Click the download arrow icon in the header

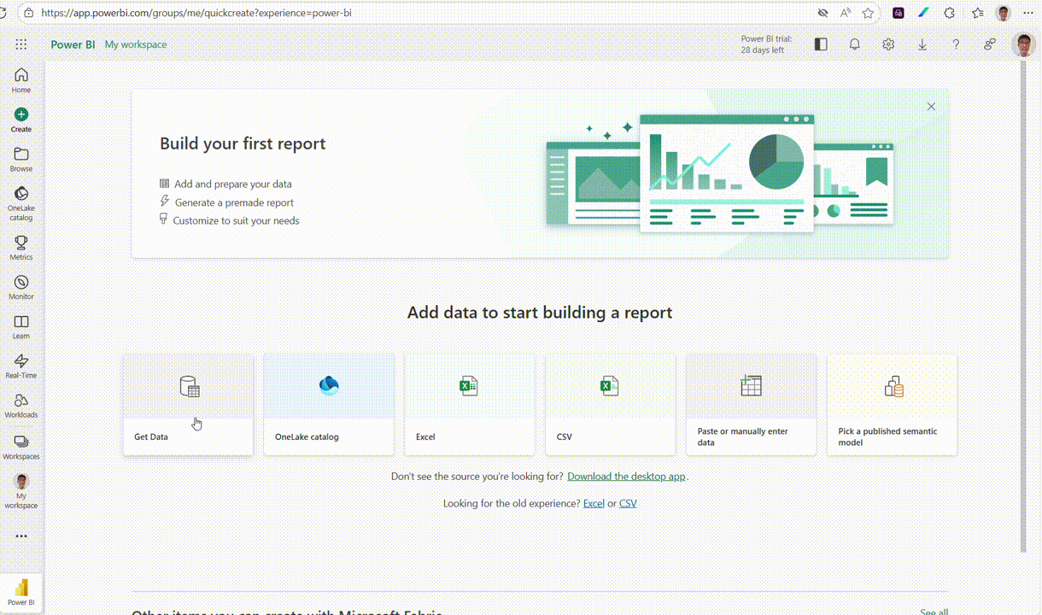[922, 44]
